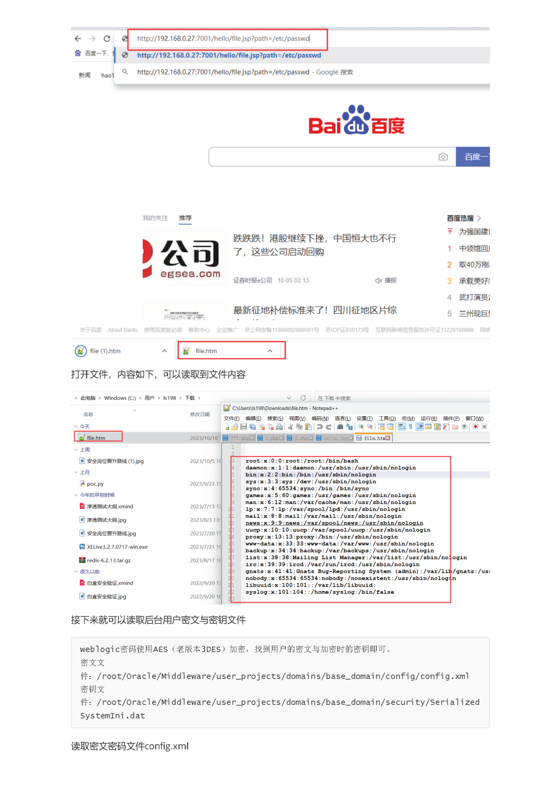
Task: Click Notepad++ Cut scissors icon
Action: click(290, 427)
